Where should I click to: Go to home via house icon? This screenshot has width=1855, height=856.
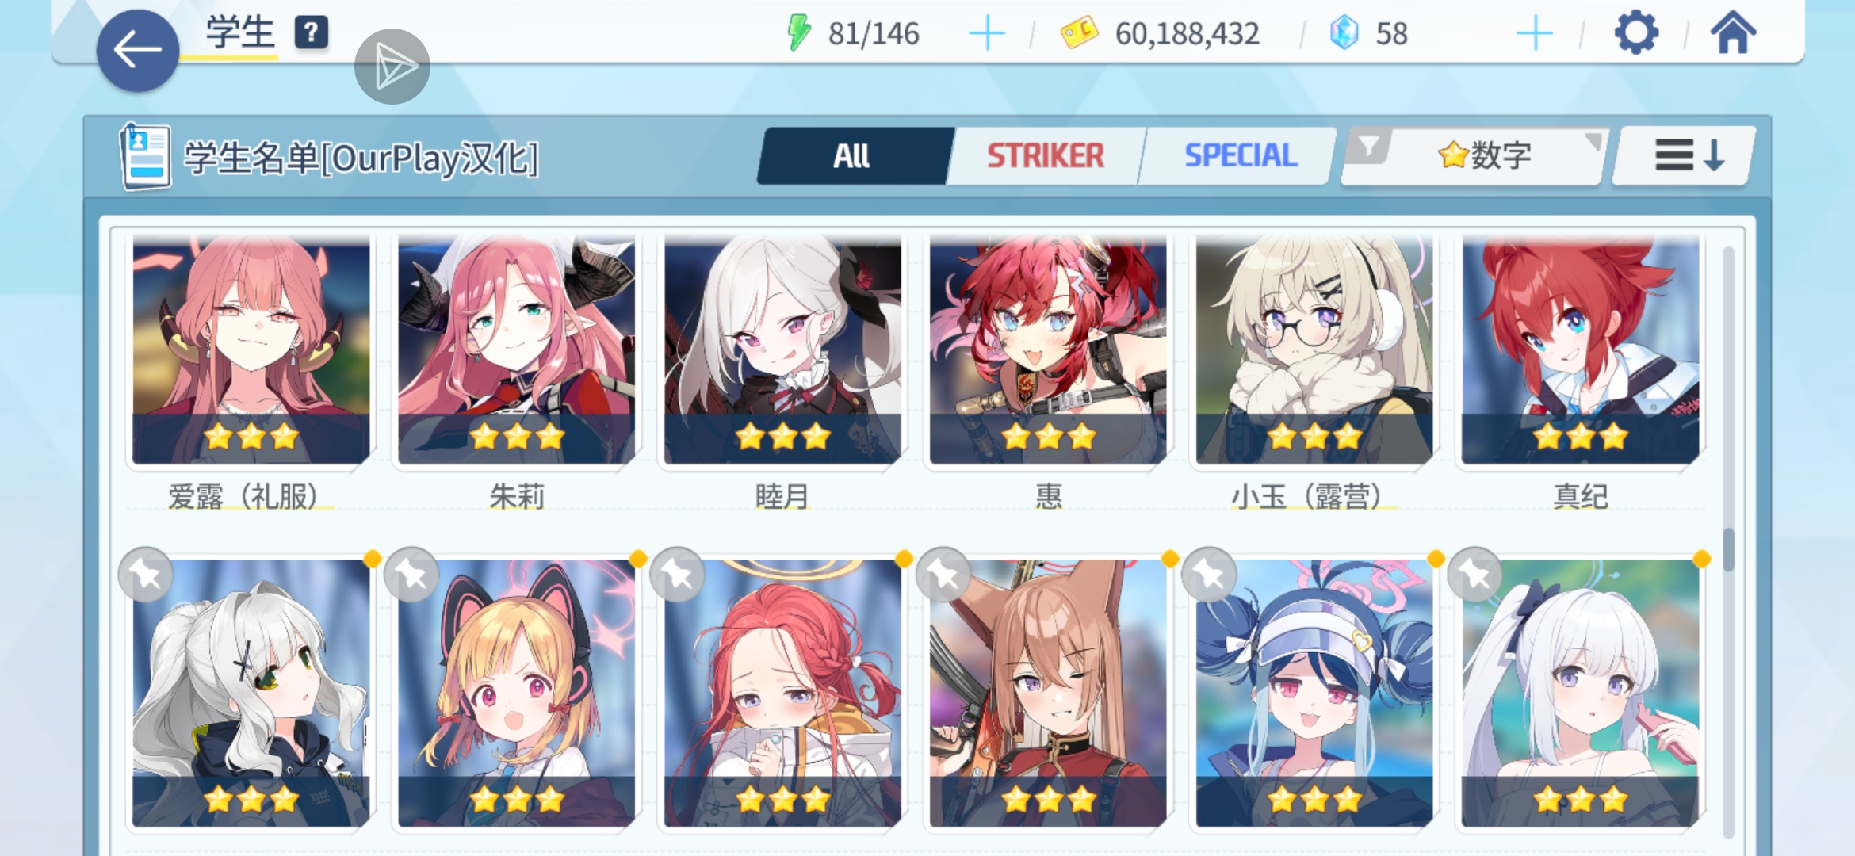[1733, 33]
